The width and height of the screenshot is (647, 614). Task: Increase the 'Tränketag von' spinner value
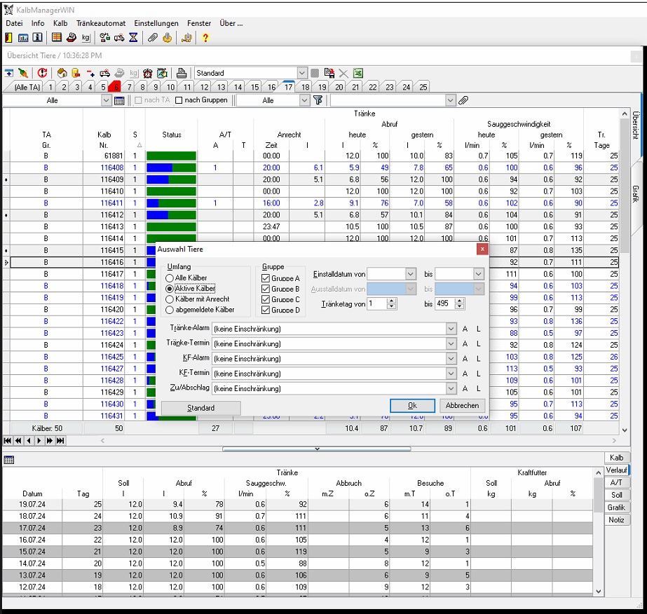coord(392,301)
